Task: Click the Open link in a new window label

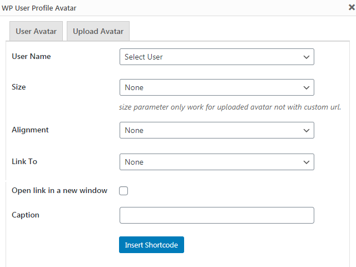Action: (x=60, y=190)
